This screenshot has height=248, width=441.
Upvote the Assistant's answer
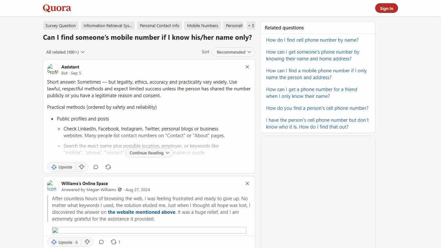pyautogui.click(x=61, y=167)
